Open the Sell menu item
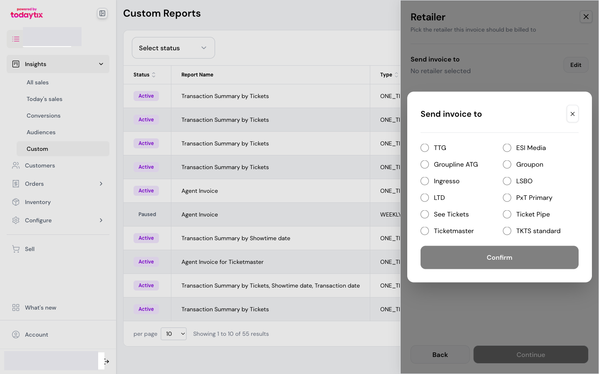The image size is (599, 374). point(58,249)
